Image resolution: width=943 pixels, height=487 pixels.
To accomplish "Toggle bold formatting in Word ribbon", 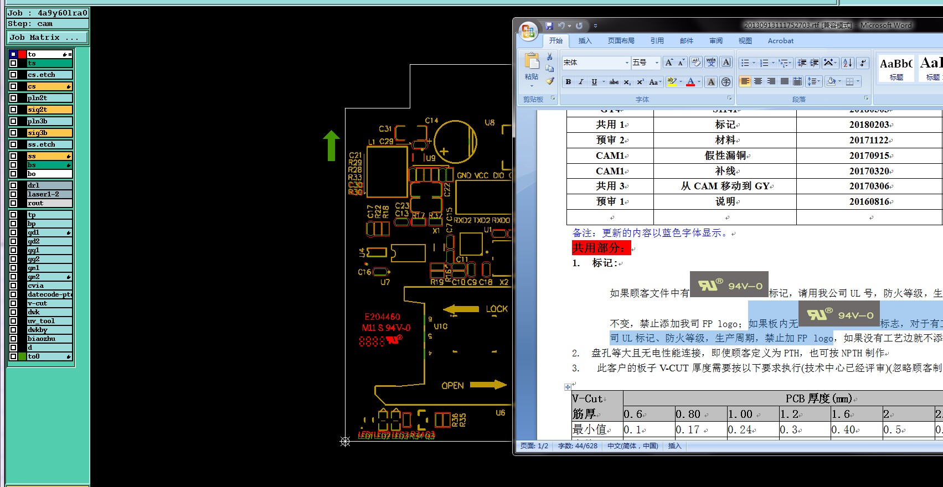I will tap(568, 82).
